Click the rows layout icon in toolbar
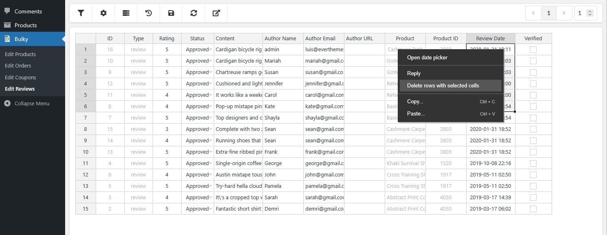This screenshot has width=607, height=235. click(x=126, y=13)
